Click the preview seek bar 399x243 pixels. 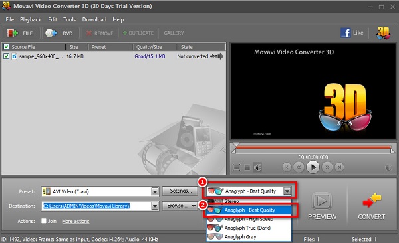tap(313, 147)
